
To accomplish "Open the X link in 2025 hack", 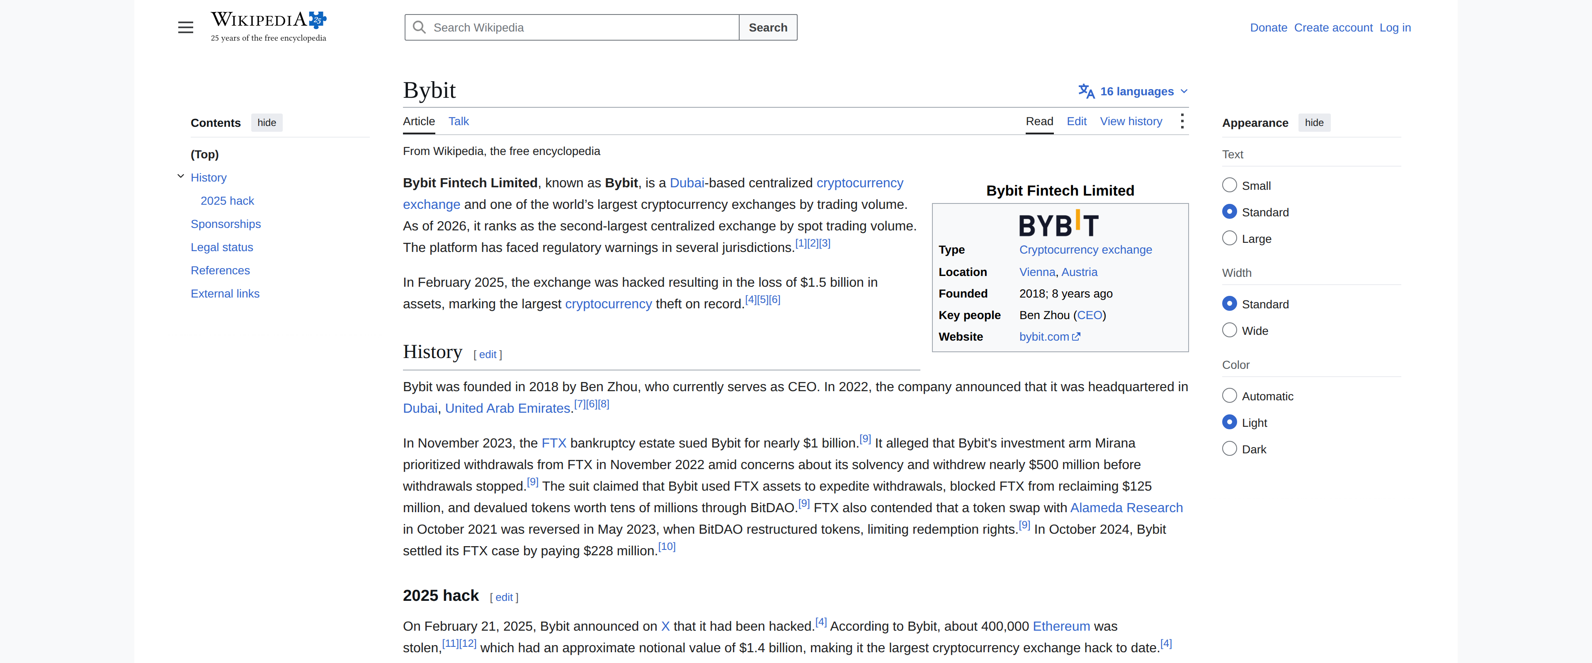I will (665, 627).
